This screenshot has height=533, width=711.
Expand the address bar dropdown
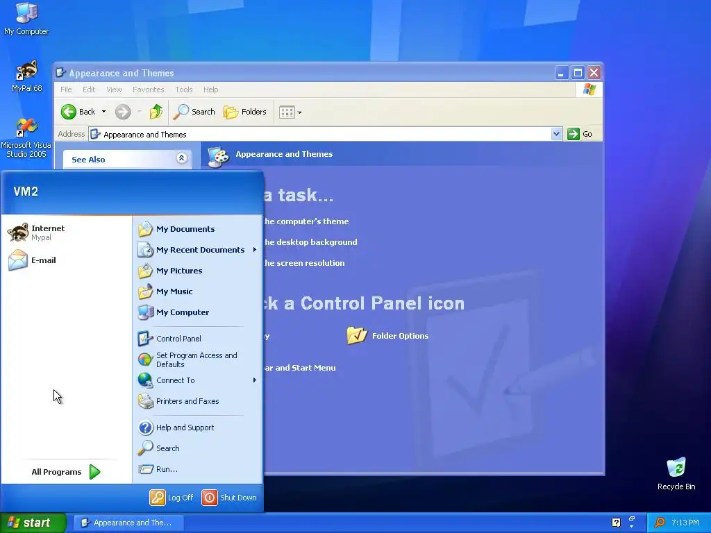[x=556, y=134]
